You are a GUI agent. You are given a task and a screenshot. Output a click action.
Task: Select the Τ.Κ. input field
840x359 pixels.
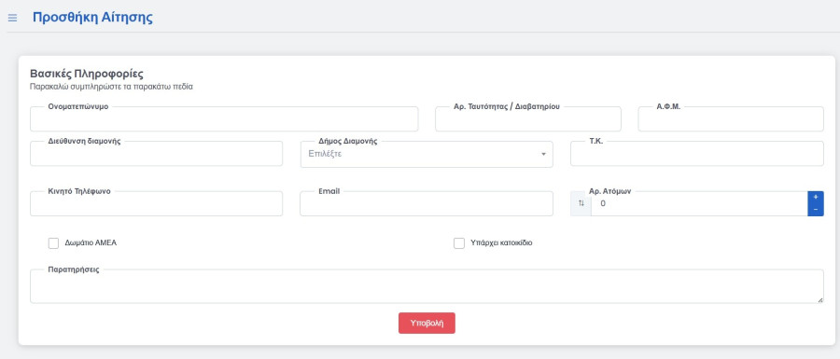697,154
